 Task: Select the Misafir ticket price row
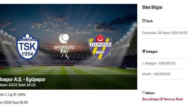click(x=166, y=74)
